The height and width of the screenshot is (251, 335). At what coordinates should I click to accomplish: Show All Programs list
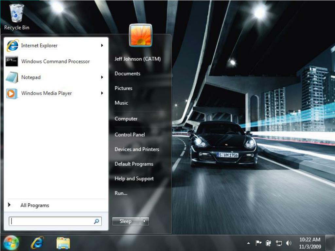coord(56,205)
